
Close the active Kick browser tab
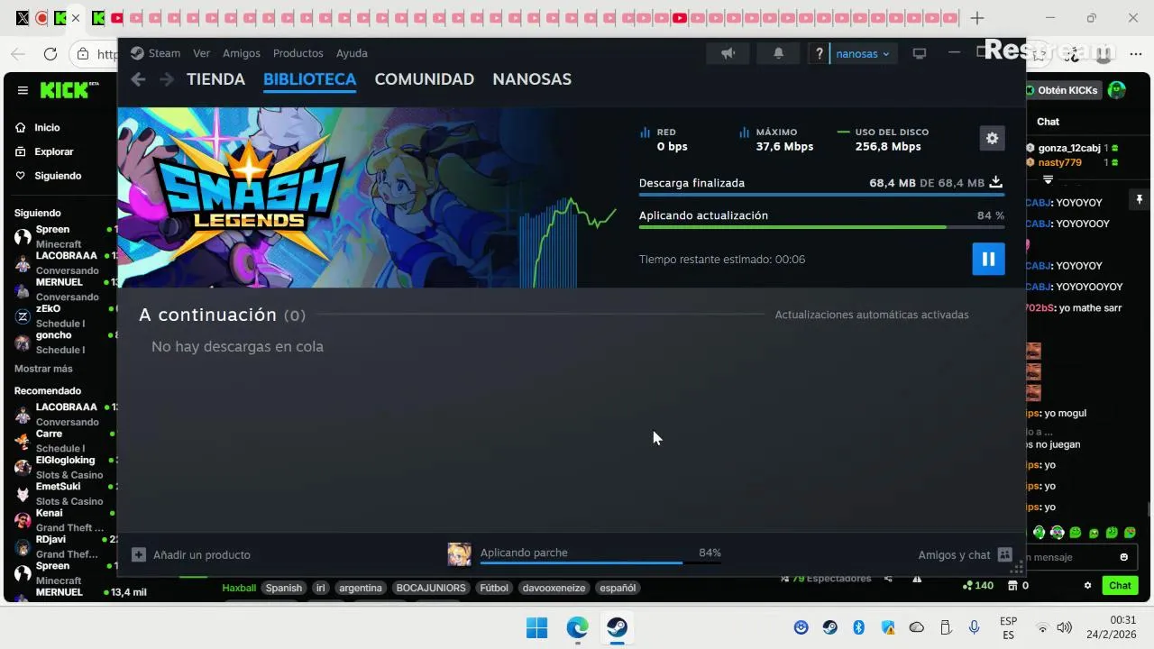(x=76, y=18)
